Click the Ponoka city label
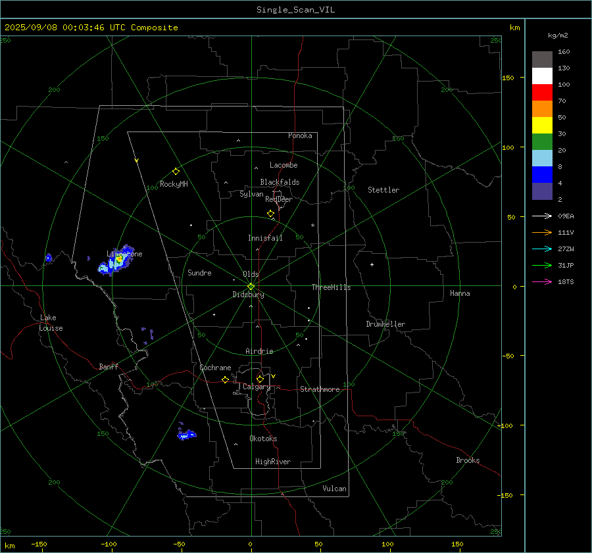592x553 pixels. 300,135
